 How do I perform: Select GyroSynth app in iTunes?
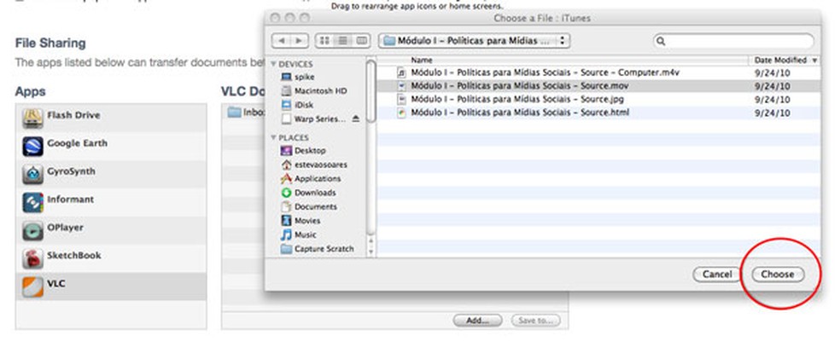click(x=111, y=174)
